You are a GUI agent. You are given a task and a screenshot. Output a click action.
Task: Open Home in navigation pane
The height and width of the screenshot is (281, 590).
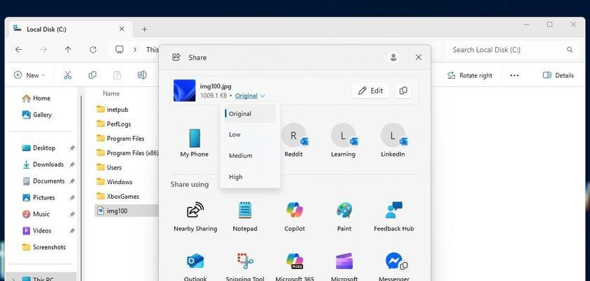coord(36,98)
